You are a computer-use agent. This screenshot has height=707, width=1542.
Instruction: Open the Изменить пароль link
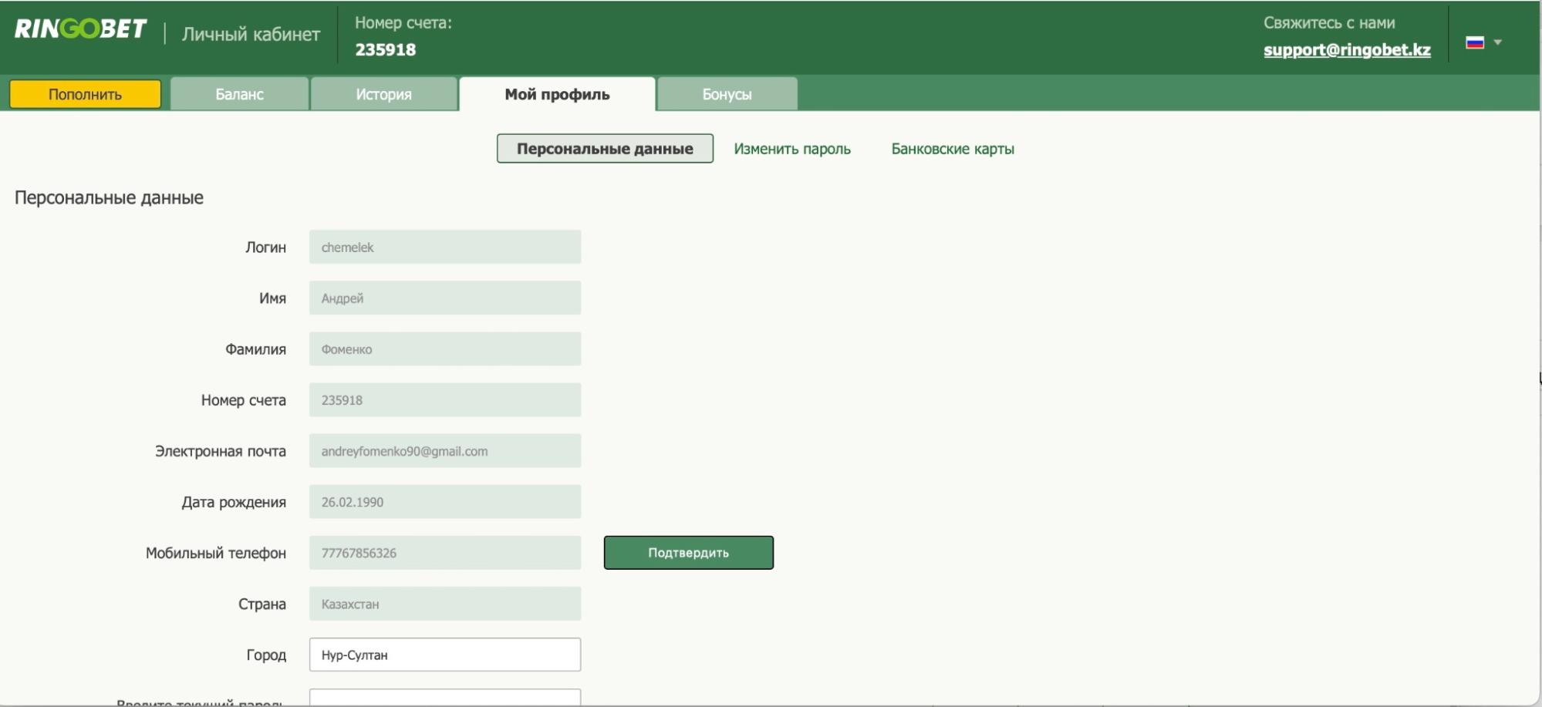(792, 149)
